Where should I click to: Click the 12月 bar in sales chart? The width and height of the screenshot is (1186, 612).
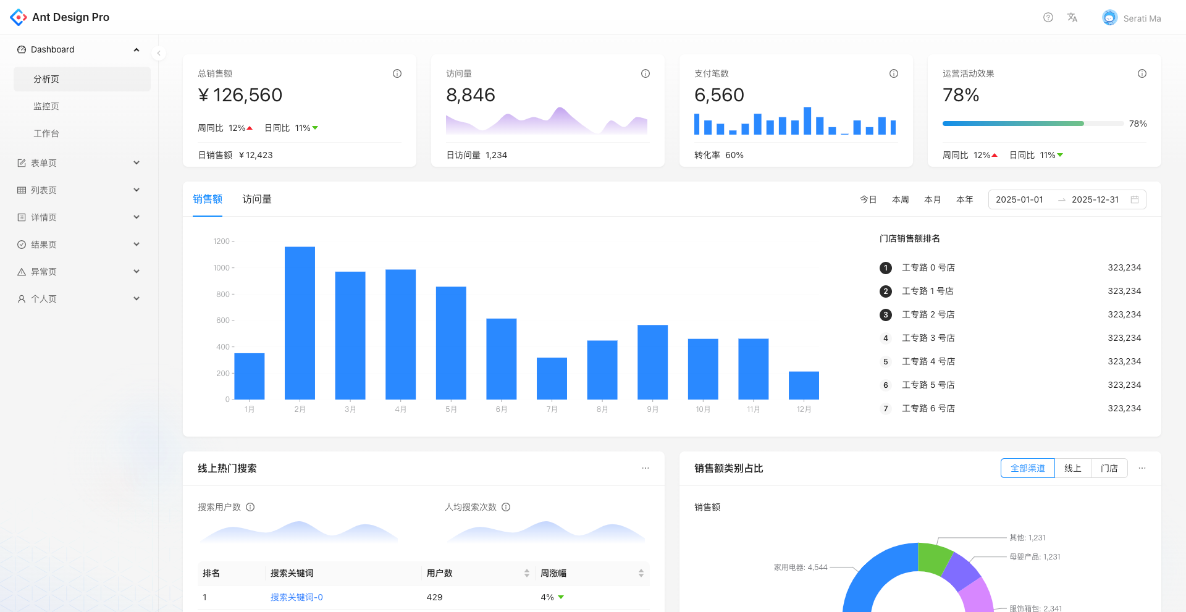(x=804, y=385)
